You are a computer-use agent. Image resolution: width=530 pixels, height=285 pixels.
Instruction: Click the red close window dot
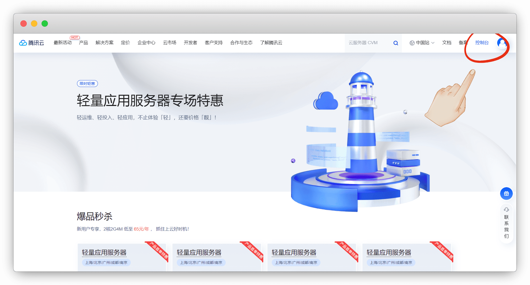[x=24, y=24]
